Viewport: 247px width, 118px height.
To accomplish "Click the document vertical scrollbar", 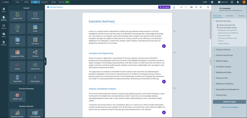I will click(211, 63).
